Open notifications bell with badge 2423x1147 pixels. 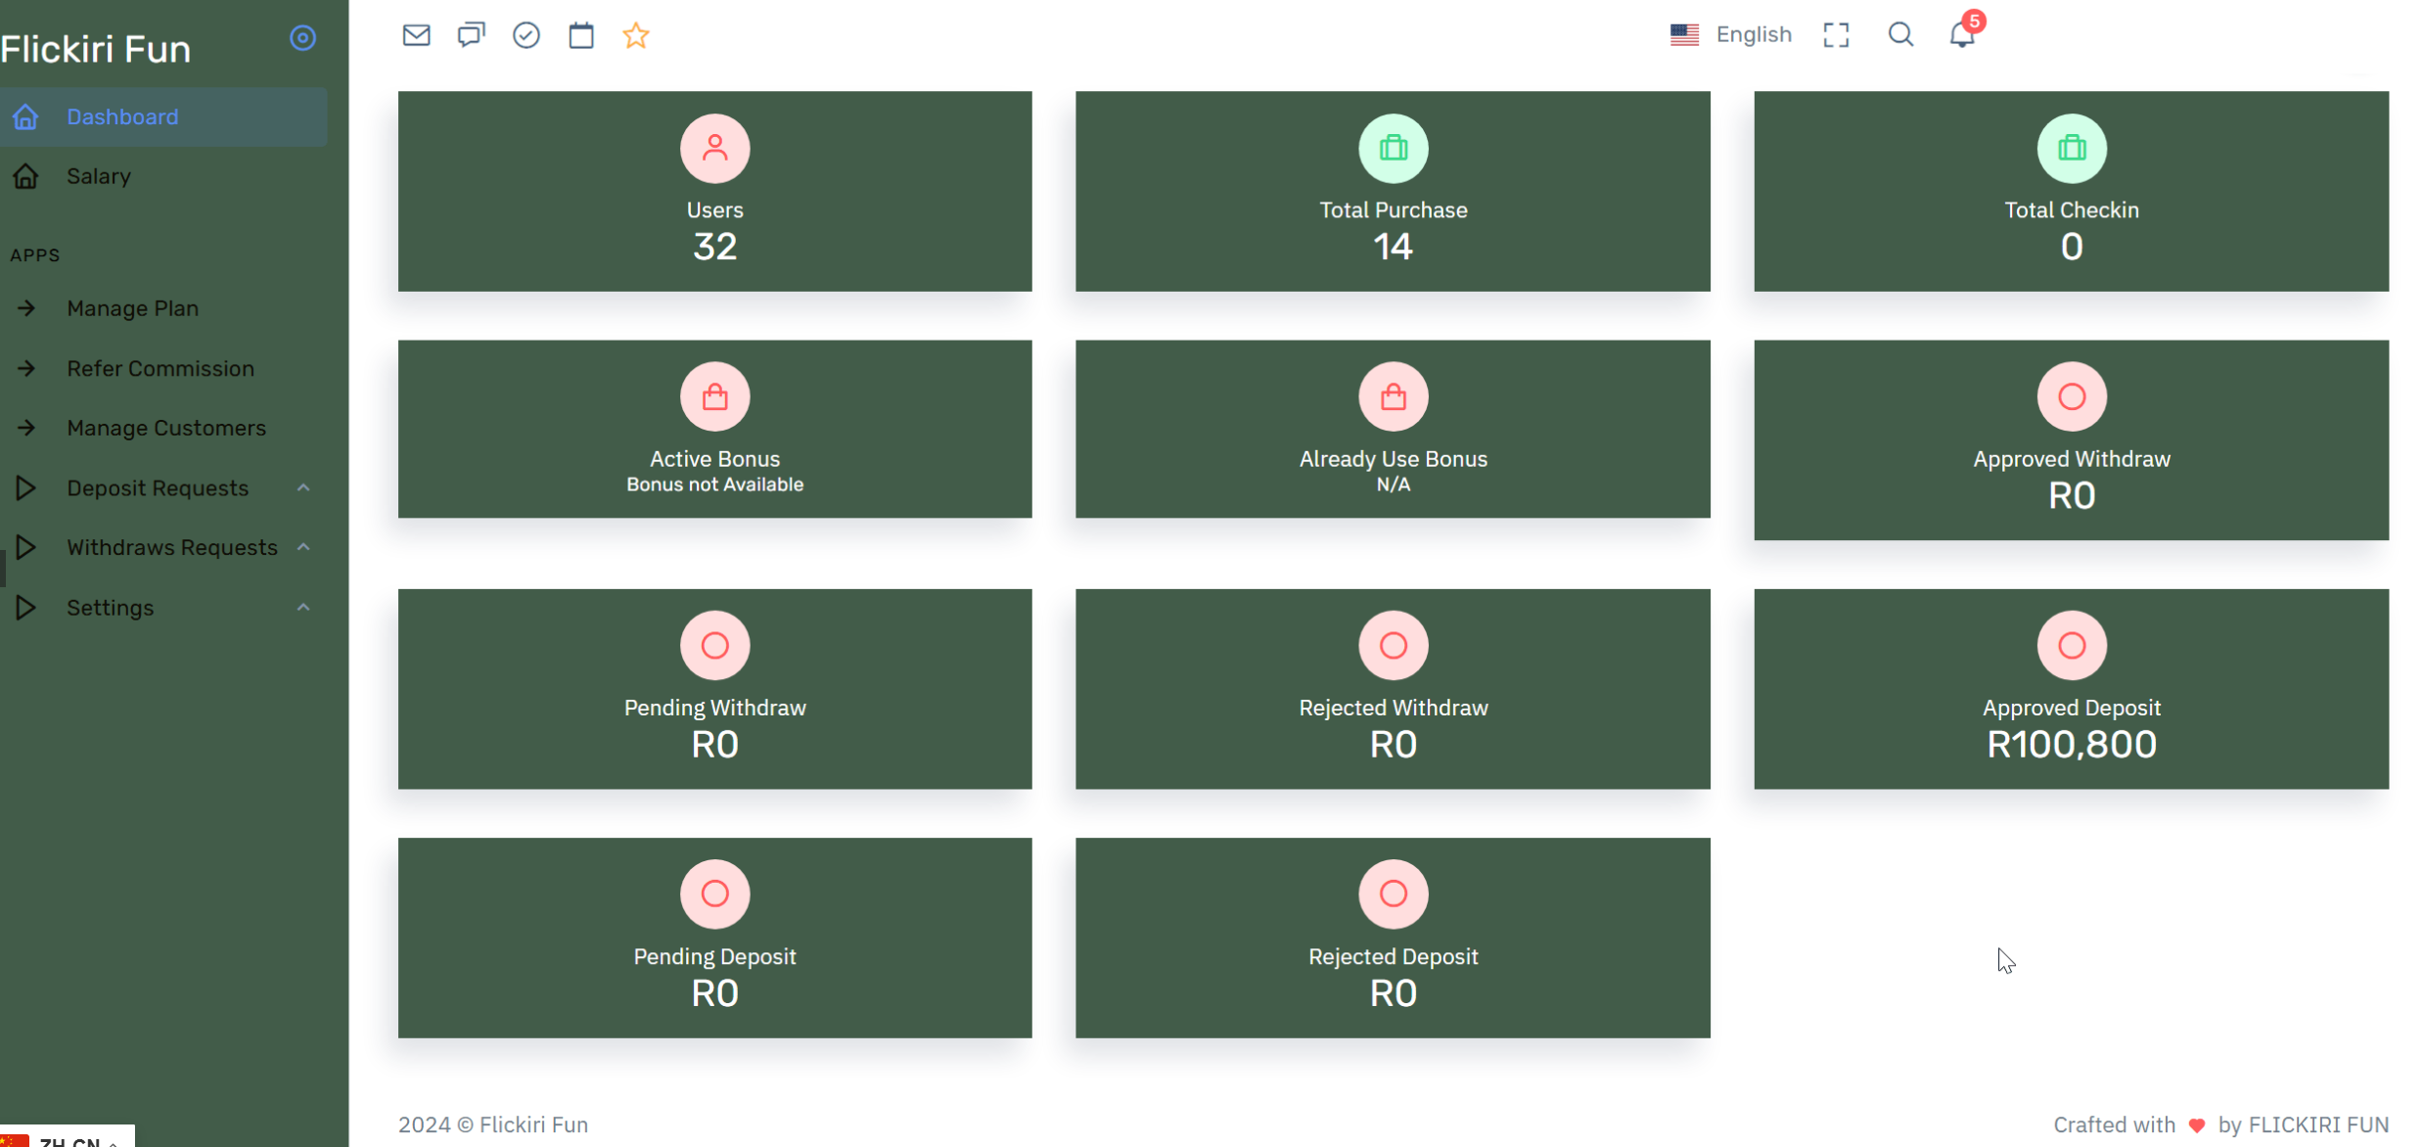click(x=1962, y=35)
